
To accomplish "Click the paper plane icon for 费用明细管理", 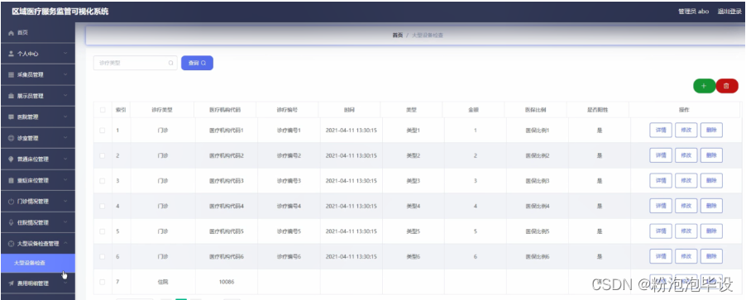I will 12,283.
